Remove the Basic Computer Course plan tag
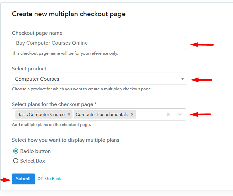The width and height of the screenshot is (233, 196). click(x=69, y=114)
